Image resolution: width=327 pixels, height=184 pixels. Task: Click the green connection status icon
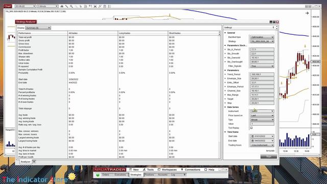point(98,175)
